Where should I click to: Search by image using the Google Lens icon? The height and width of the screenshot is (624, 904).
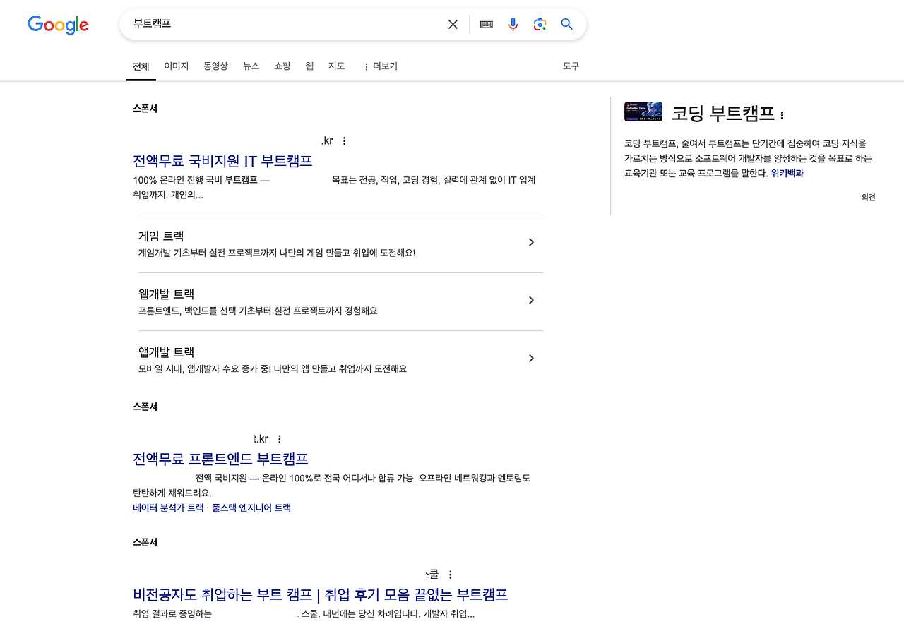[x=540, y=23]
